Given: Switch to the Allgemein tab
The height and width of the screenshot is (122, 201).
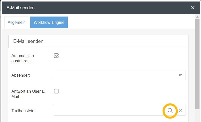Looking at the screenshot, I should tap(17, 22).
